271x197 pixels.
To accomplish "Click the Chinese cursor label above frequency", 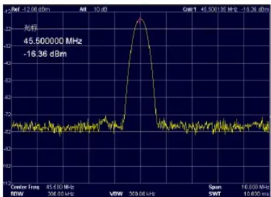I will [x=31, y=29].
